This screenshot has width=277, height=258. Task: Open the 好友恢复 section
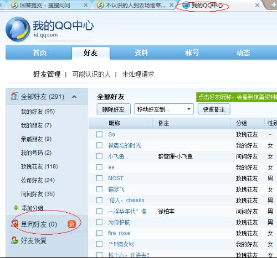[33, 240]
